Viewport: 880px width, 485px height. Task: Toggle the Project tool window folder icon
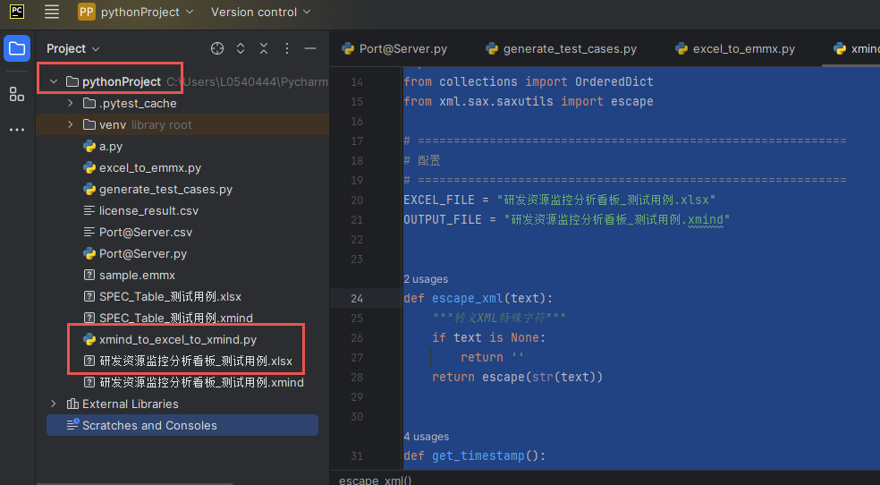(x=17, y=48)
